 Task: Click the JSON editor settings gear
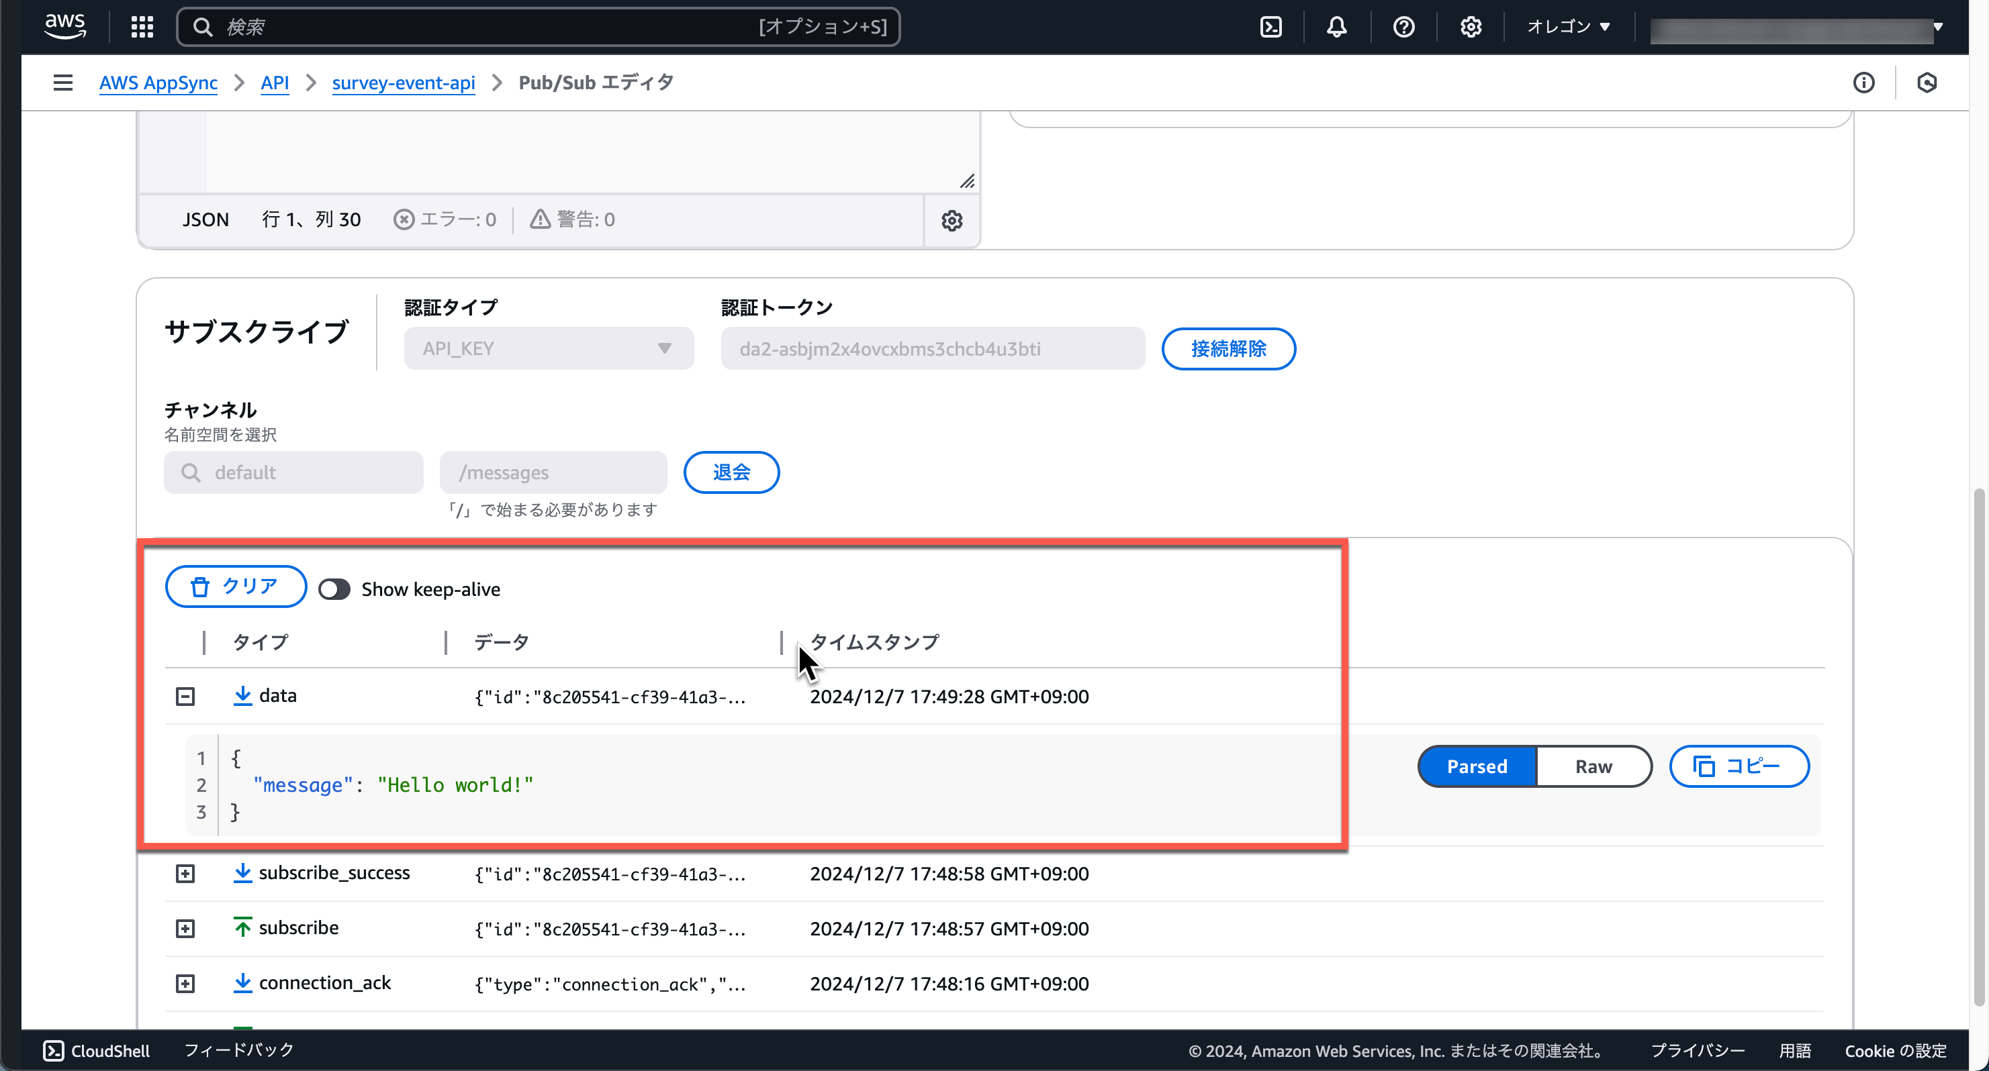tap(952, 221)
